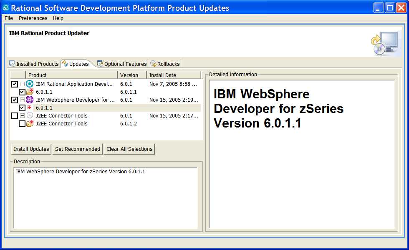The height and width of the screenshot is (250, 409).
Task: Click inside the Description text area
Action: pyautogui.click(x=105, y=198)
